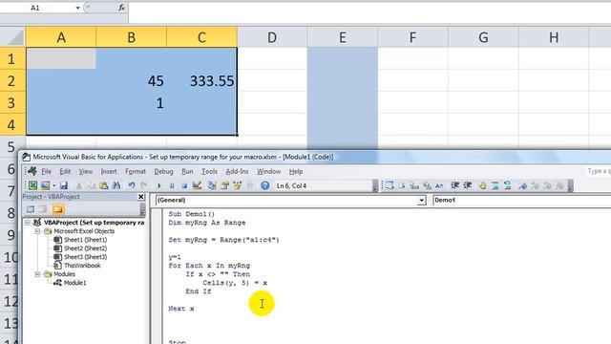Open the (General) object dropdown arrow
This screenshot has height=344, width=611.
422,200
